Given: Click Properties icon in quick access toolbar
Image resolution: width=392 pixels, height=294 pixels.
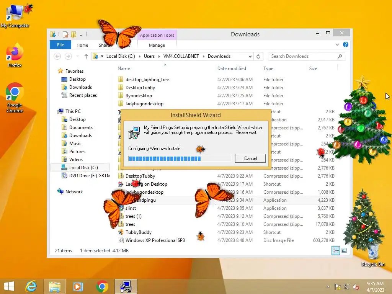Looking at the screenshot, I should (x=65, y=34).
